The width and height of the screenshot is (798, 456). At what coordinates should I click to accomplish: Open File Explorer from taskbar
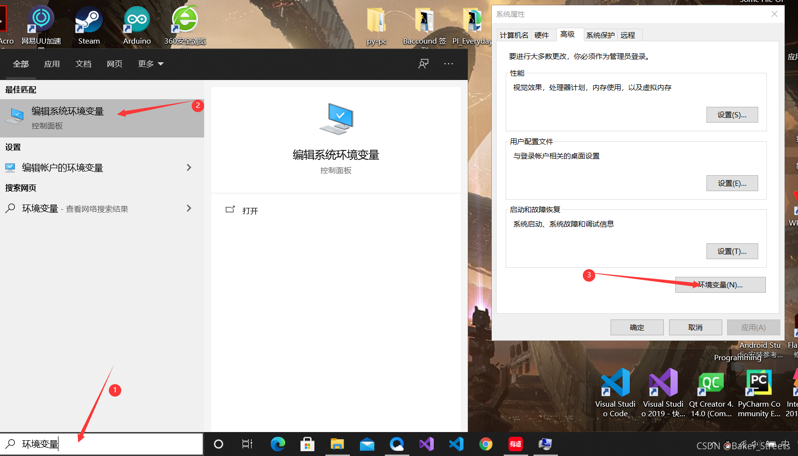tap(337, 444)
